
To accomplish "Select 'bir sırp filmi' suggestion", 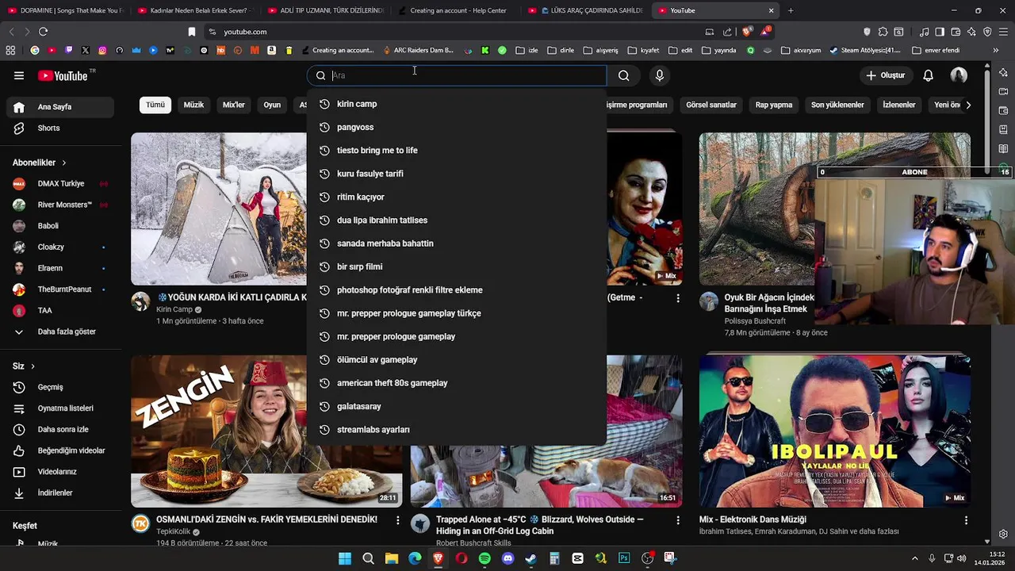I will pyautogui.click(x=457, y=266).
